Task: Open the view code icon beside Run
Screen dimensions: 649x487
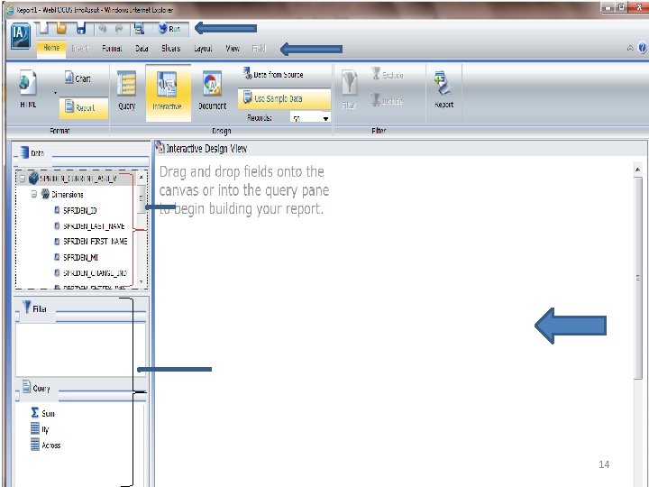Action: point(139,28)
